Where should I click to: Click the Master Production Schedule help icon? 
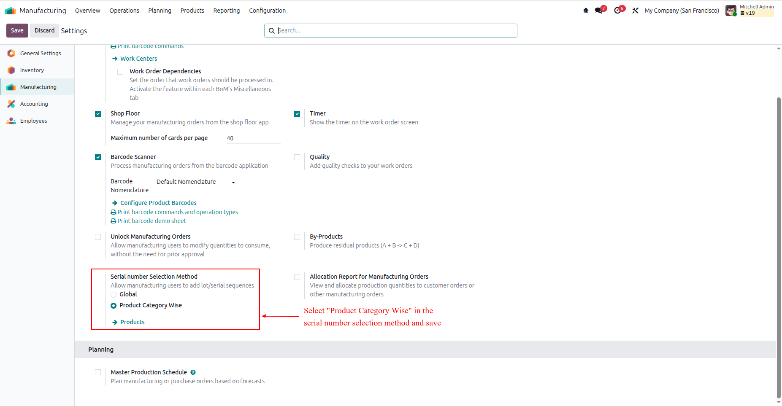click(x=193, y=372)
